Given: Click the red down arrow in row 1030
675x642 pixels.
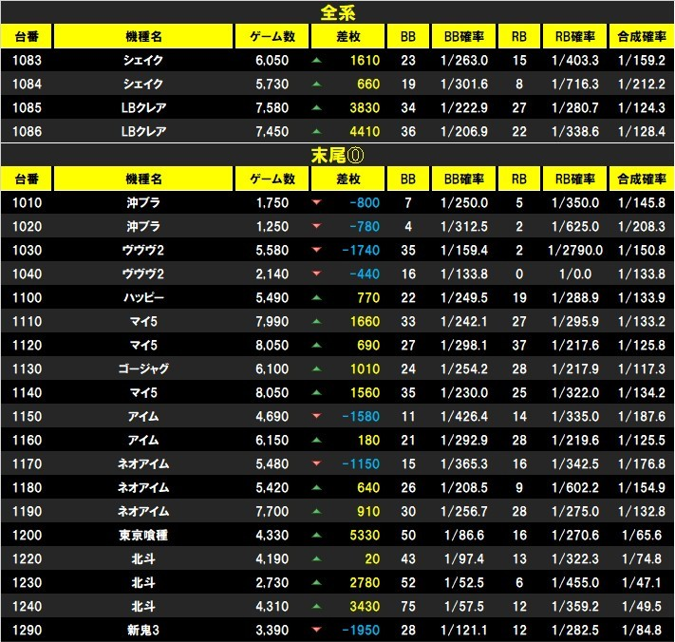Looking at the screenshot, I should click(x=316, y=250).
